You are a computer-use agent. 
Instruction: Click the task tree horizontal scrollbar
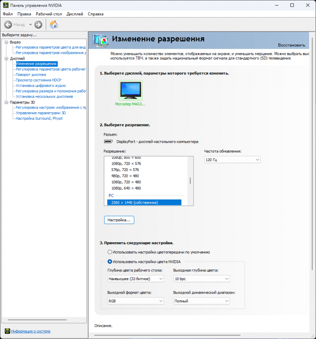click(37, 320)
